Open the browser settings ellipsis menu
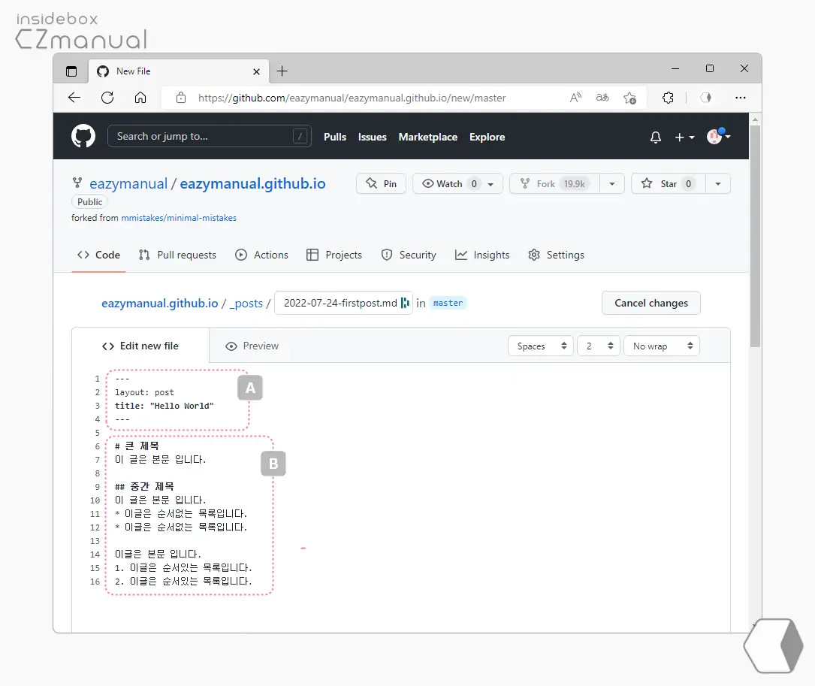 [x=741, y=98]
